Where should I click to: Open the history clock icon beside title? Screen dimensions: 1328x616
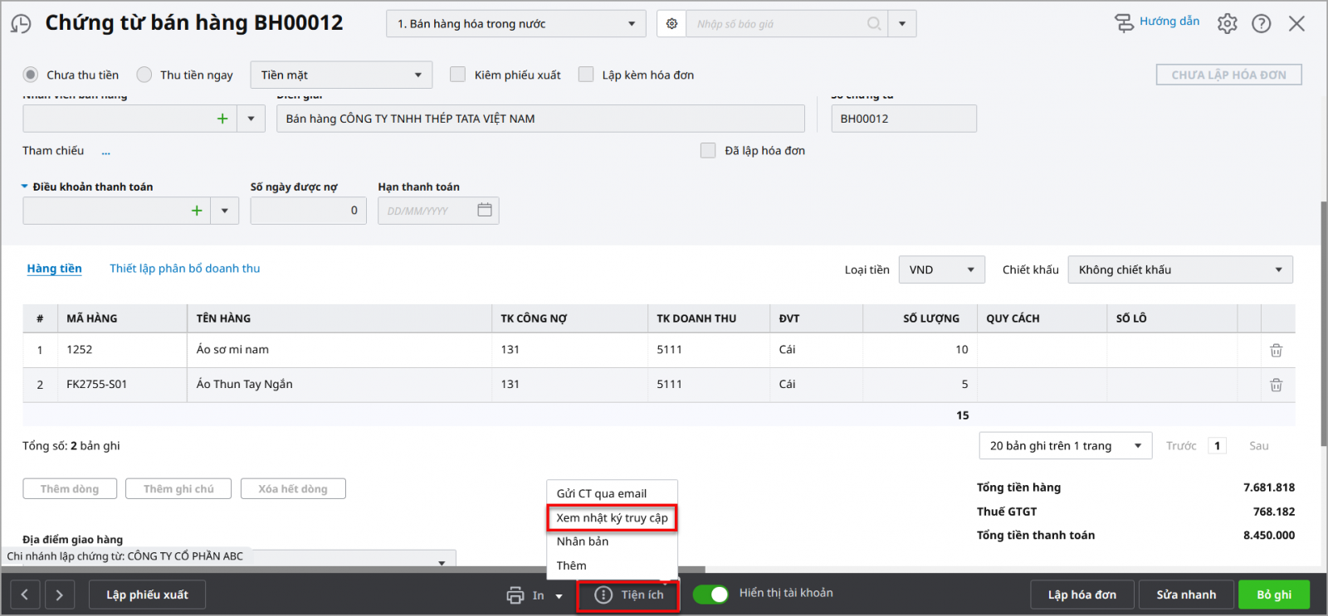coord(21,24)
